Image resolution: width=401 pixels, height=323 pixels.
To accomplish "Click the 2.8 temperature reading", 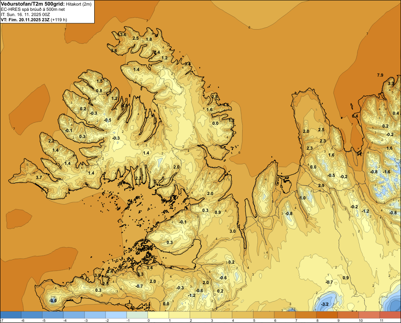I will (x=215, y=97).
